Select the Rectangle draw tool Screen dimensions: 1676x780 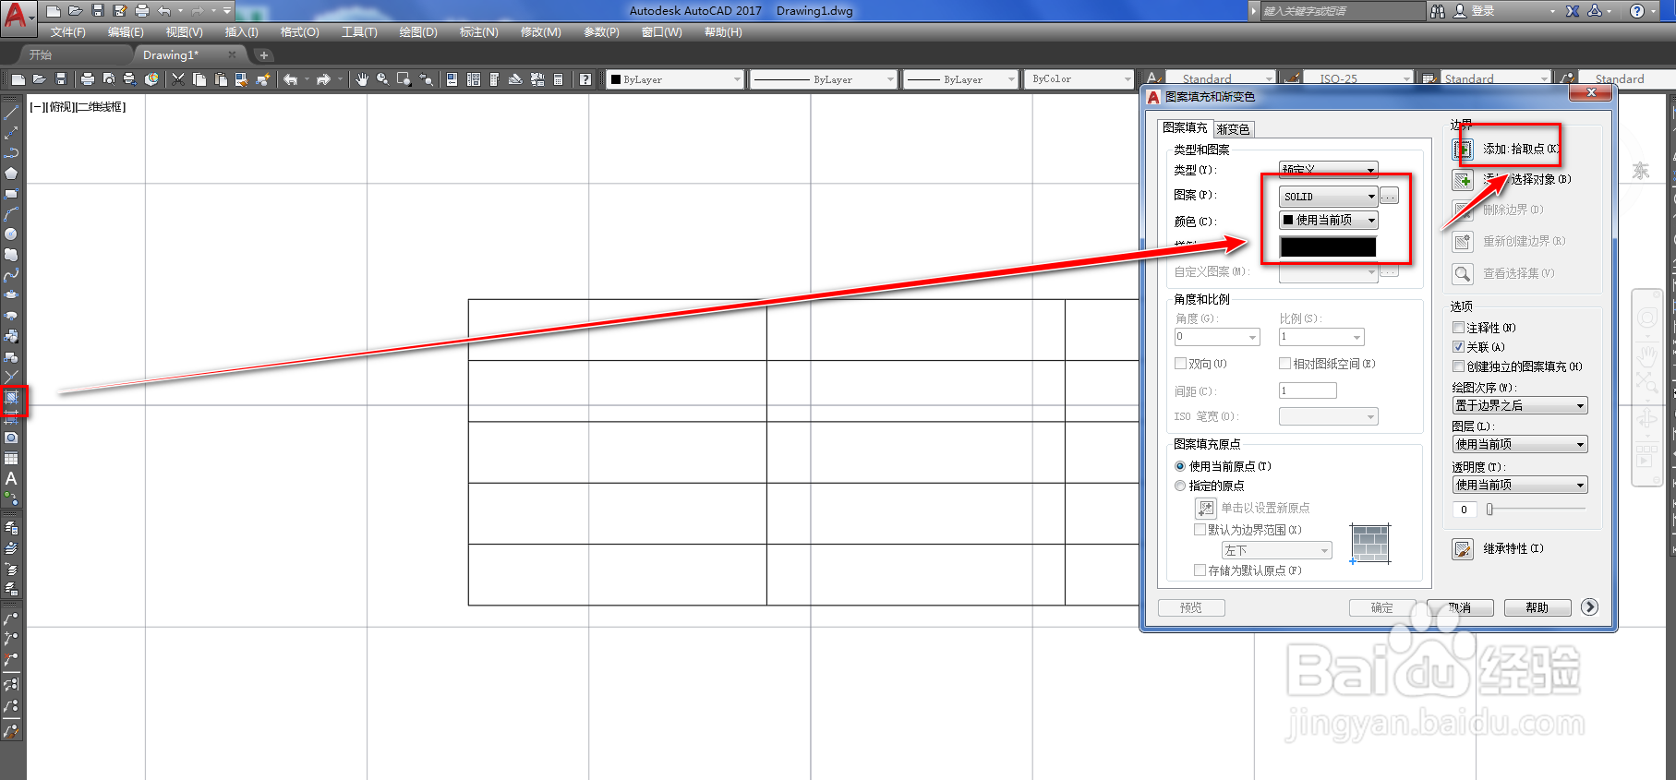point(11,194)
